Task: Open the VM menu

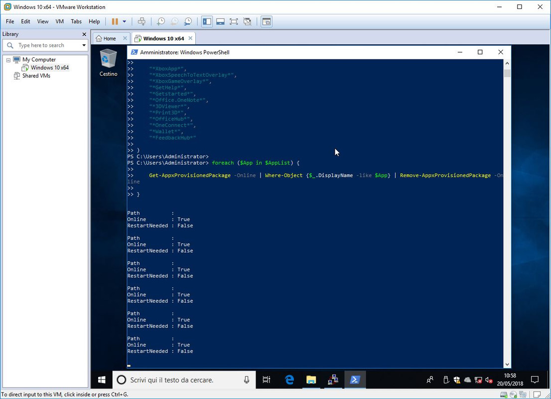Action: coord(59,21)
